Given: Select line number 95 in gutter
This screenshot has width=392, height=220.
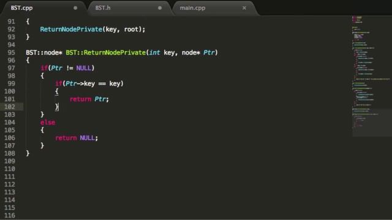Looking at the screenshot, I should (x=11, y=53).
